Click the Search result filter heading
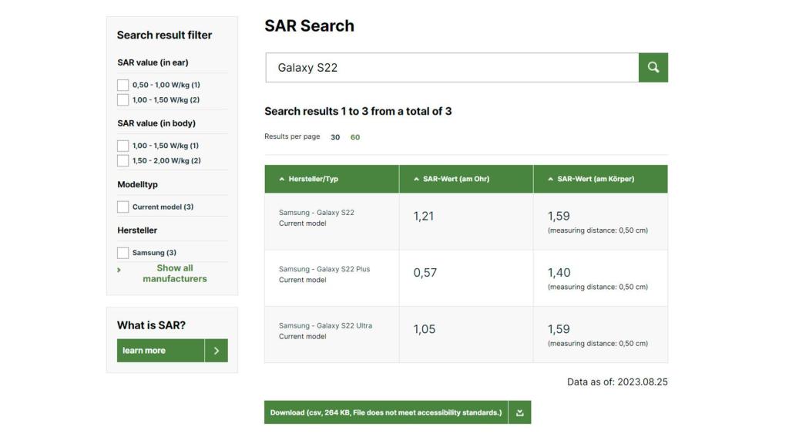 click(165, 35)
